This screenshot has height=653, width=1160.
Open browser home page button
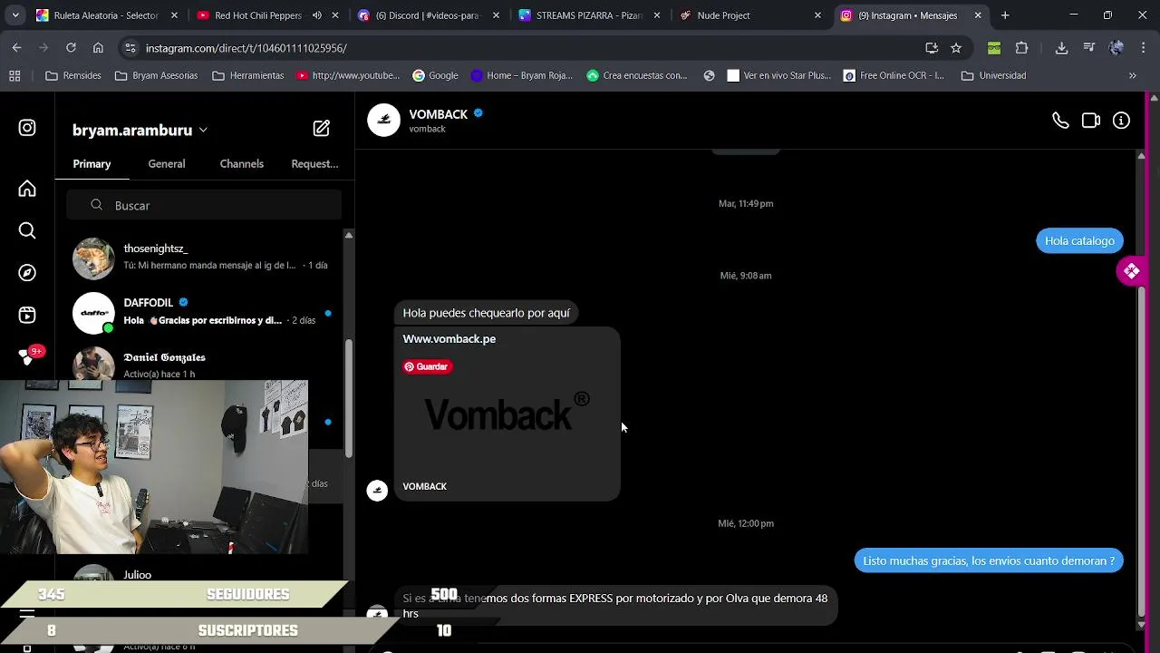pyautogui.click(x=98, y=48)
